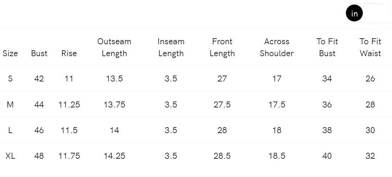Image resolution: width=392 pixels, height=177 pixels.
Task: Click the Bust column header
Action: pyautogui.click(x=39, y=53)
